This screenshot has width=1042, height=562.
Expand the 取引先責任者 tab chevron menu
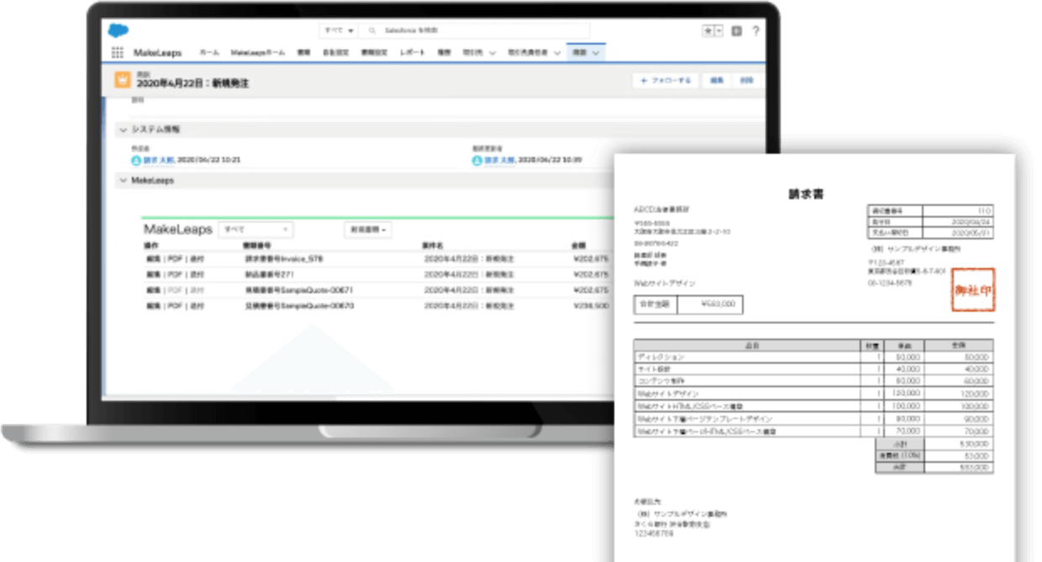pos(555,53)
